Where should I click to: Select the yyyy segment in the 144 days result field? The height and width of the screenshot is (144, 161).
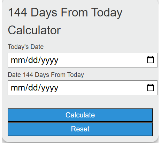coord(49,88)
